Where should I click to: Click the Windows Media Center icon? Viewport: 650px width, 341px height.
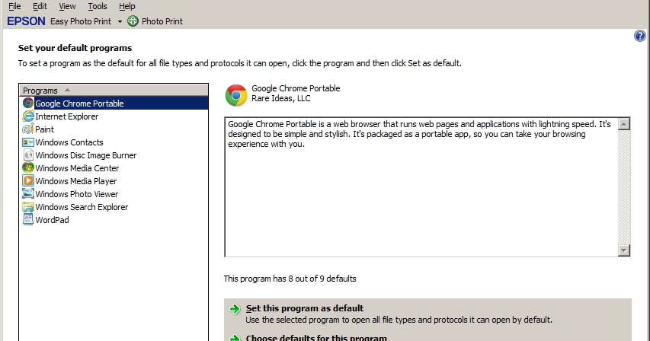[27, 168]
